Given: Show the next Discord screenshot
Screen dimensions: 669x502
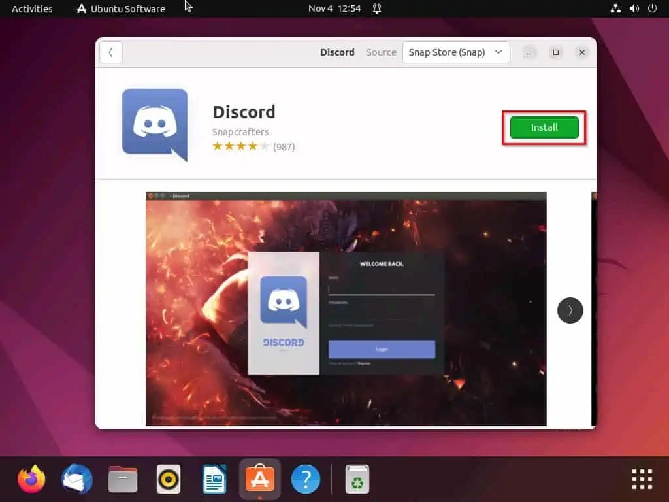Looking at the screenshot, I should coord(570,310).
